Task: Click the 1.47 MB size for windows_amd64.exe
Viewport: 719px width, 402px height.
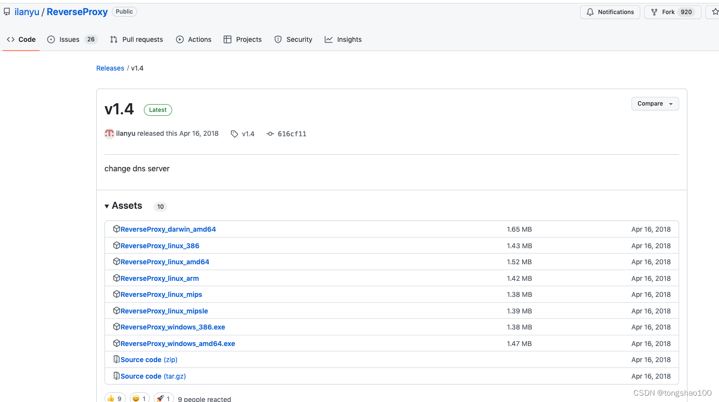Action: point(519,344)
